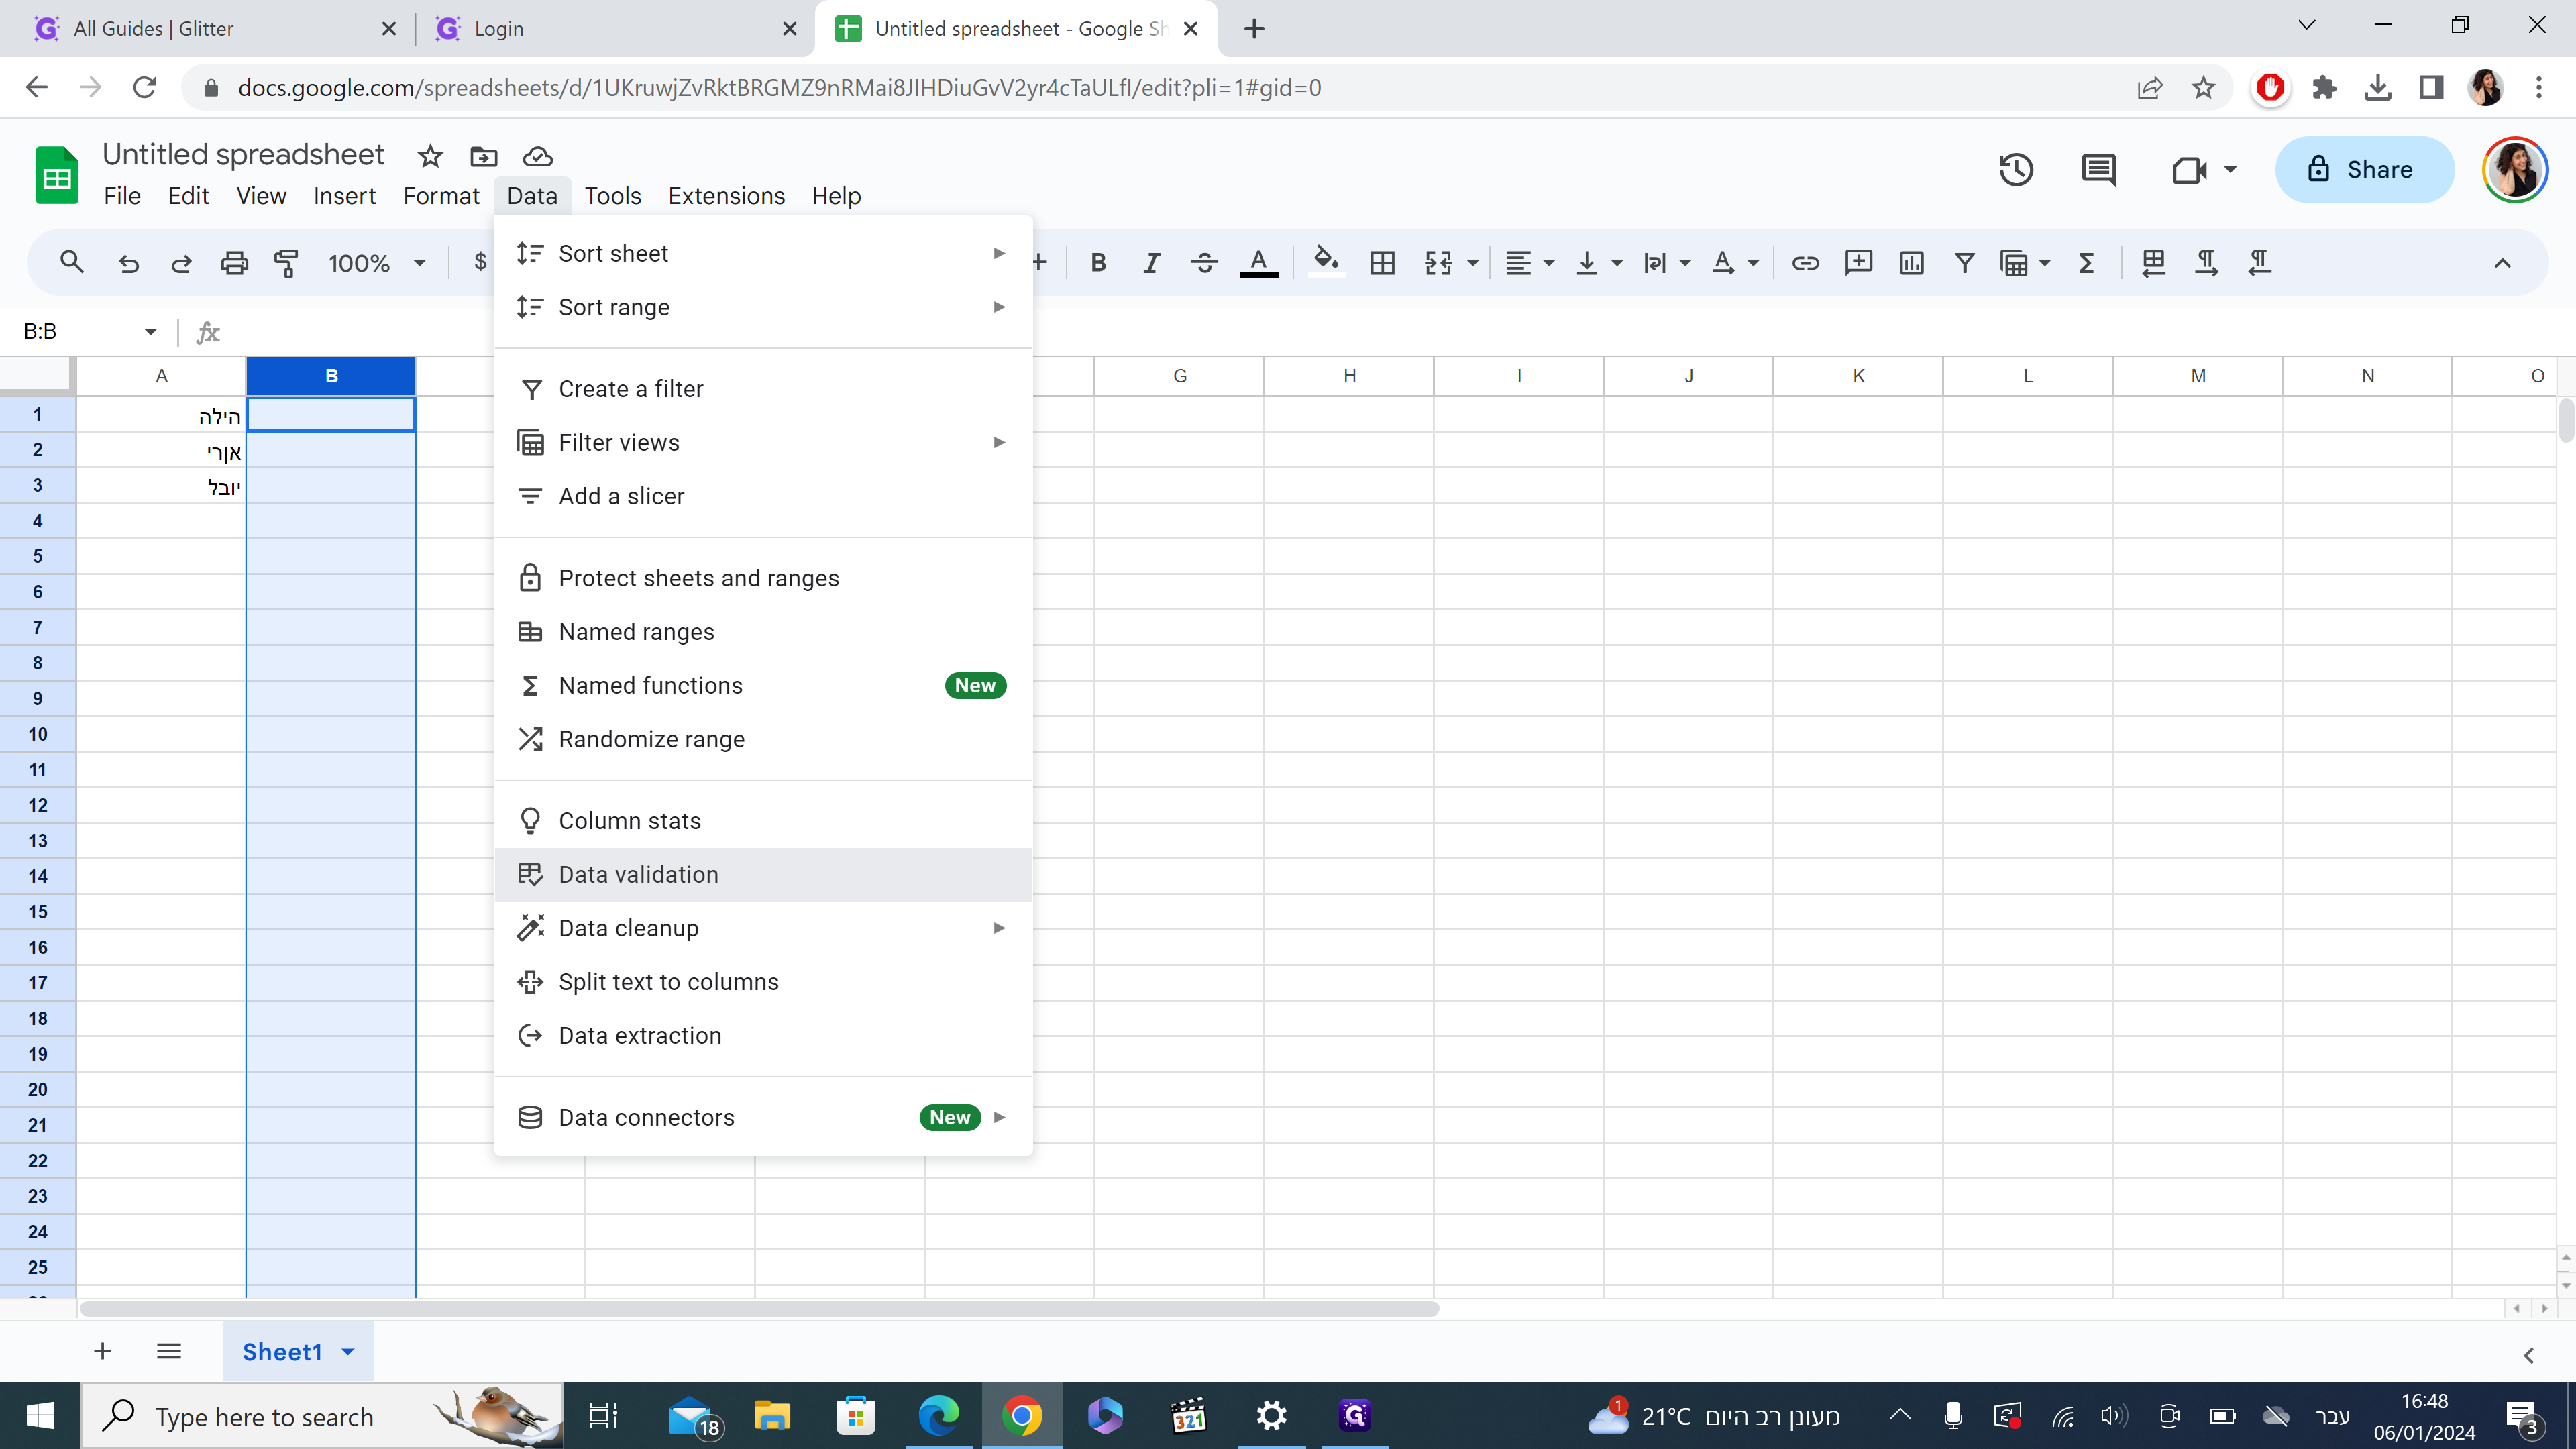Open File Explorer from the taskbar
This screenshot has height=1449, width=2576.
[x=772, y=1416]
